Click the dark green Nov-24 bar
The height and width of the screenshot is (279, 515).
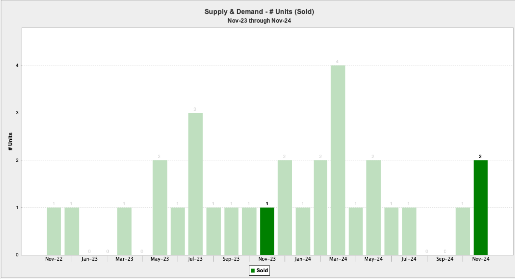click(480, 207)
